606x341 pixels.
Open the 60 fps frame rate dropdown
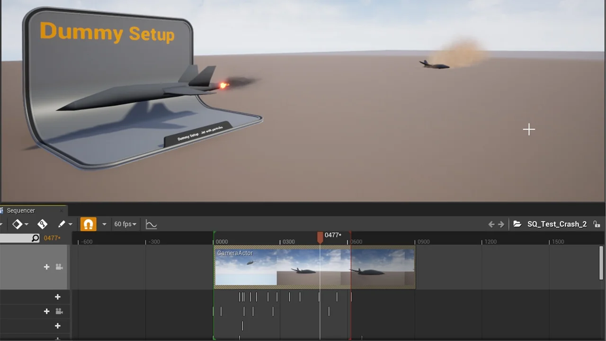125,224
